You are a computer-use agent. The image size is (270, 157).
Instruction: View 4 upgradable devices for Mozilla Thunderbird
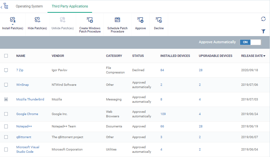[x=200, y=99]
